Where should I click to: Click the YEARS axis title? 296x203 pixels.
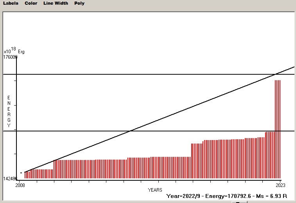(x=155, y=190)
